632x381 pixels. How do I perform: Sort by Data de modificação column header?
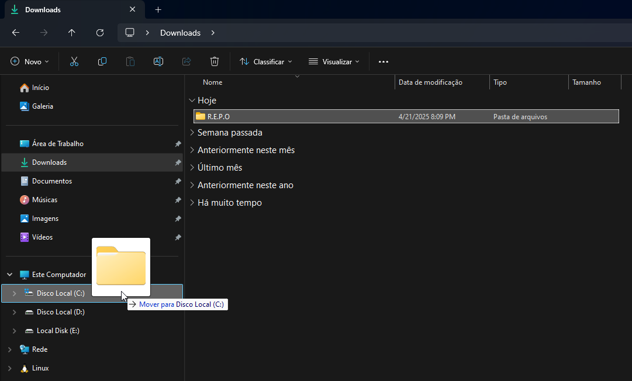click(x=430, y=82)
